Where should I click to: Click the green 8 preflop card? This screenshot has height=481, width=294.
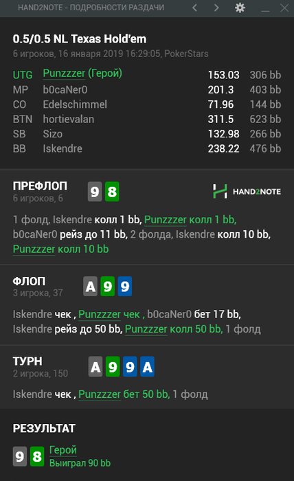pyautogui.click(x=112, y=192)
